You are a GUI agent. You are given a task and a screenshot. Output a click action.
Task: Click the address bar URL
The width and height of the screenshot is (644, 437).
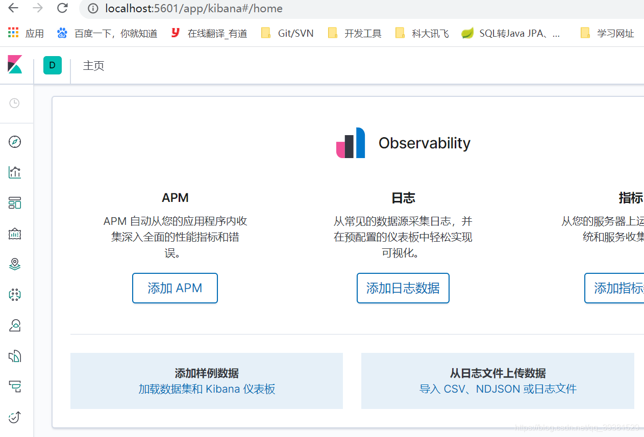pos(194,8)
